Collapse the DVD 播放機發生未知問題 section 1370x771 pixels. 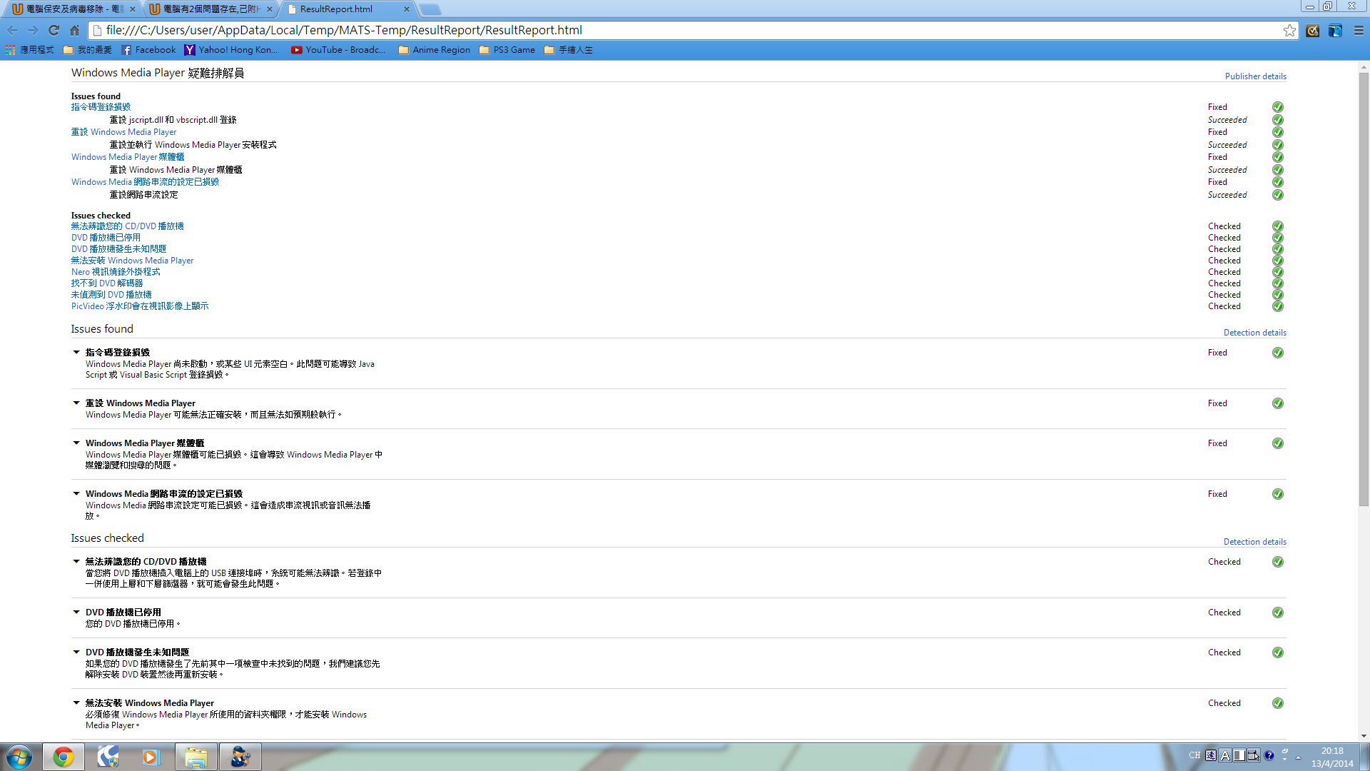click(x=76, y=652)
